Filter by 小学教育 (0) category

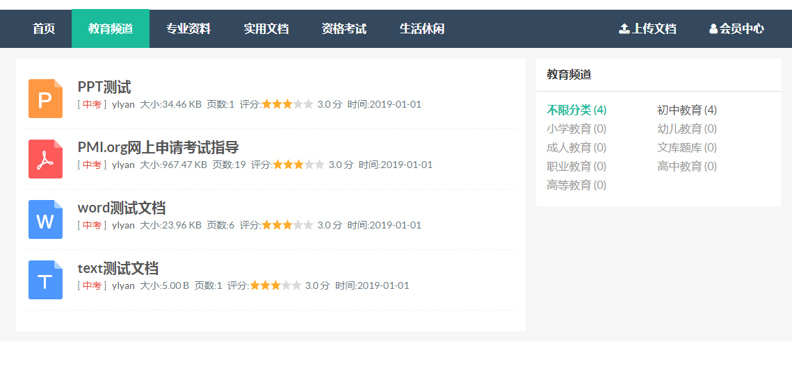click(x=576, y=128)
